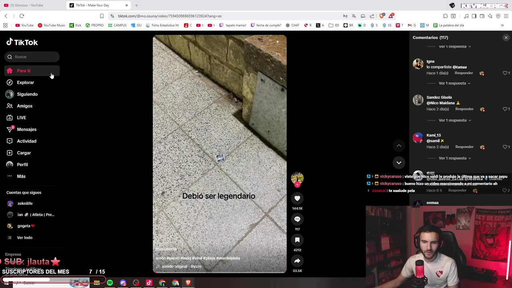Click the #mardelplata hashtag in the caption
Viewport: 512px width, 288px height.
coord(228,258)
